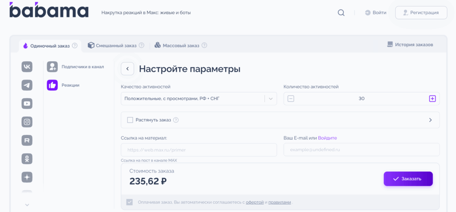456x212 pixels.
Task: Enable the "Растянуть заказ" checkbox
Action: (x=130, y=120)
